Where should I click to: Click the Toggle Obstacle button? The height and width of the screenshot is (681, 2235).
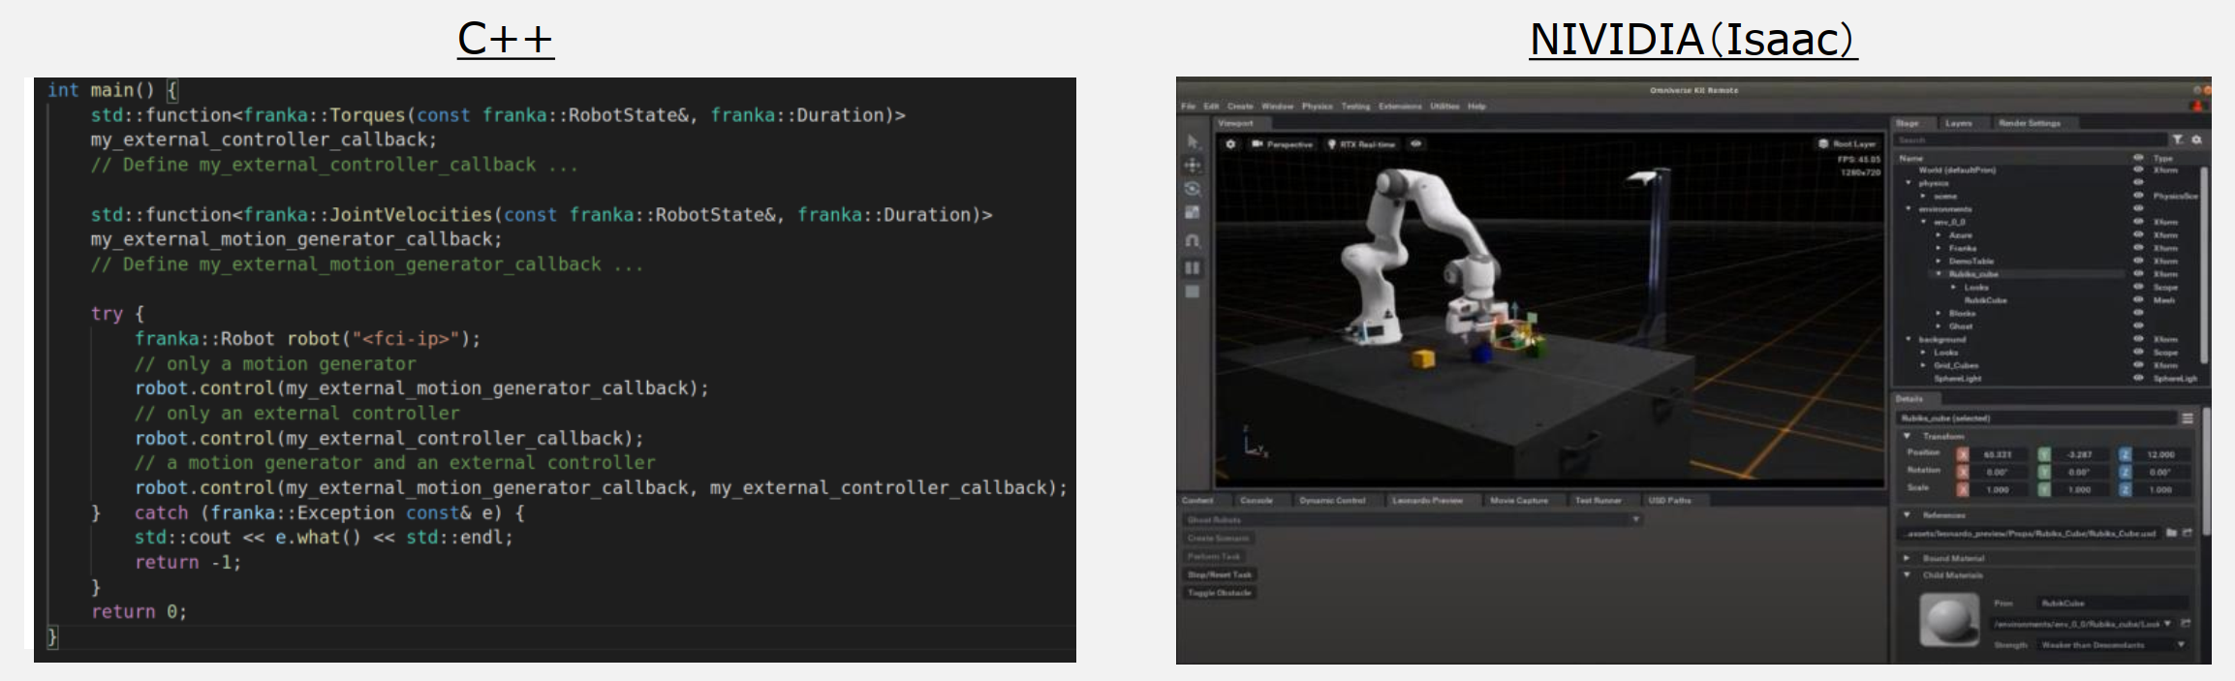pyautogui.click(x=1220, y=593)
